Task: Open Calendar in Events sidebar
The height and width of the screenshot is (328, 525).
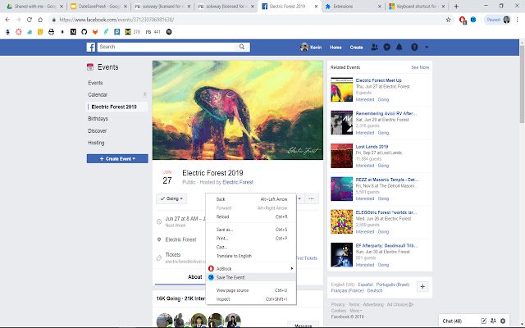Action: pos(98,95)
